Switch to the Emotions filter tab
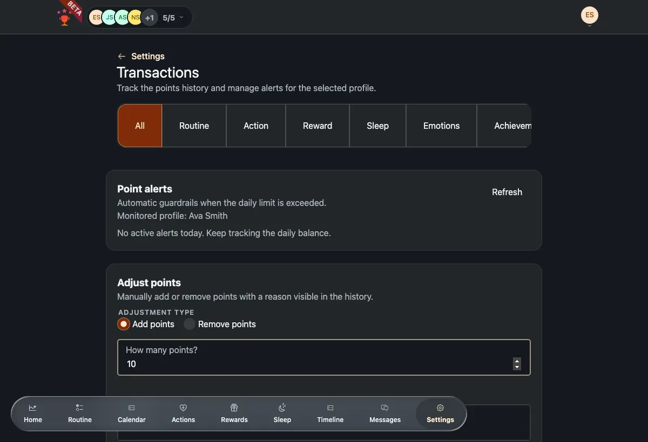648x442 pixels. 442,126
